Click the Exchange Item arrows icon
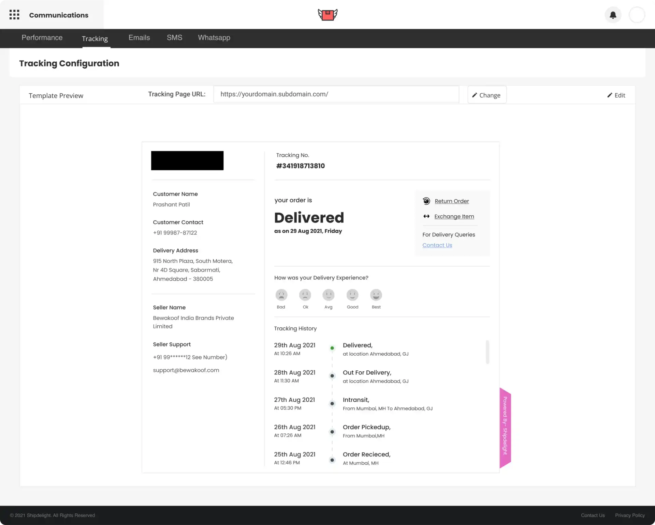 (426, 216)
